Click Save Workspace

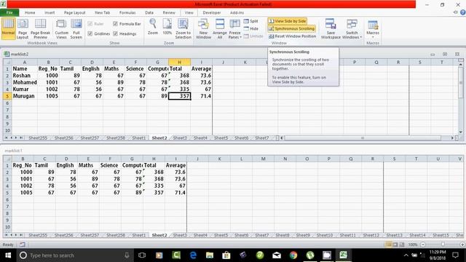pyautogui.click(x=331, y=28)
